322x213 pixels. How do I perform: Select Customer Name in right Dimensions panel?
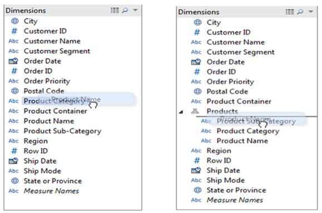[236, 42]
